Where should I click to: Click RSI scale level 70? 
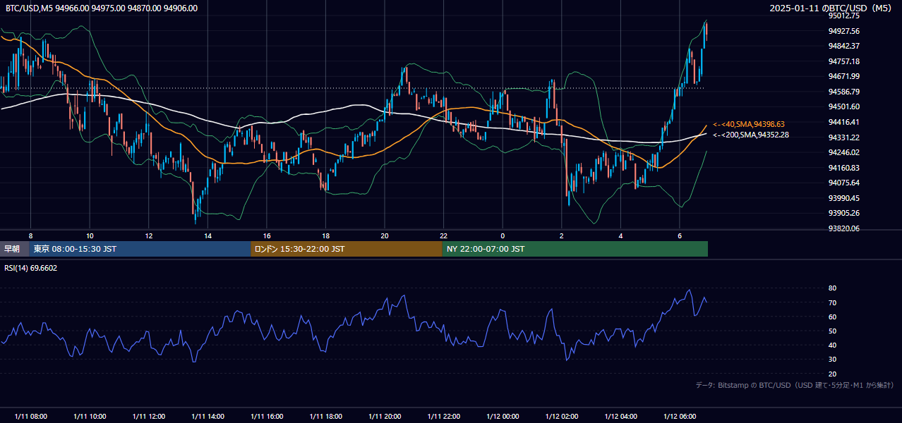click(x=833, y=302)
